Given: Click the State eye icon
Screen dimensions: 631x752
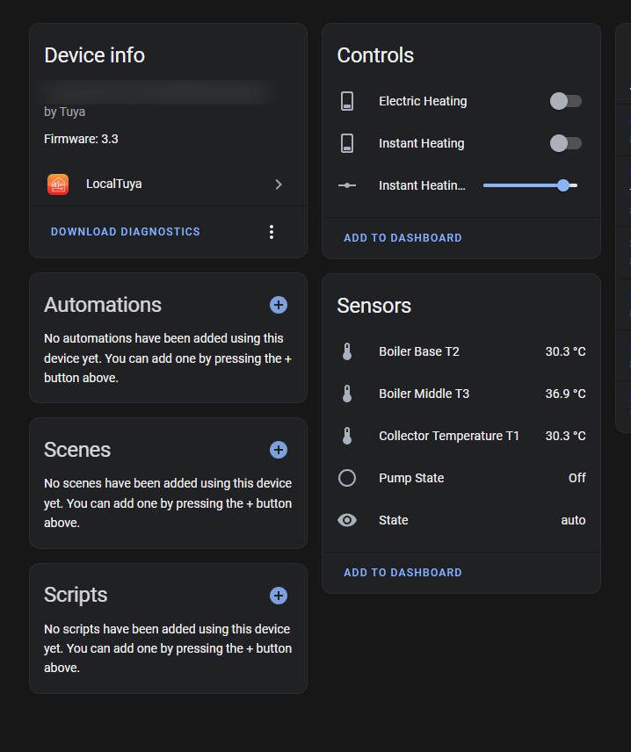Looking at the screenshot, I should pyautogui.click(x=347, y=520).
